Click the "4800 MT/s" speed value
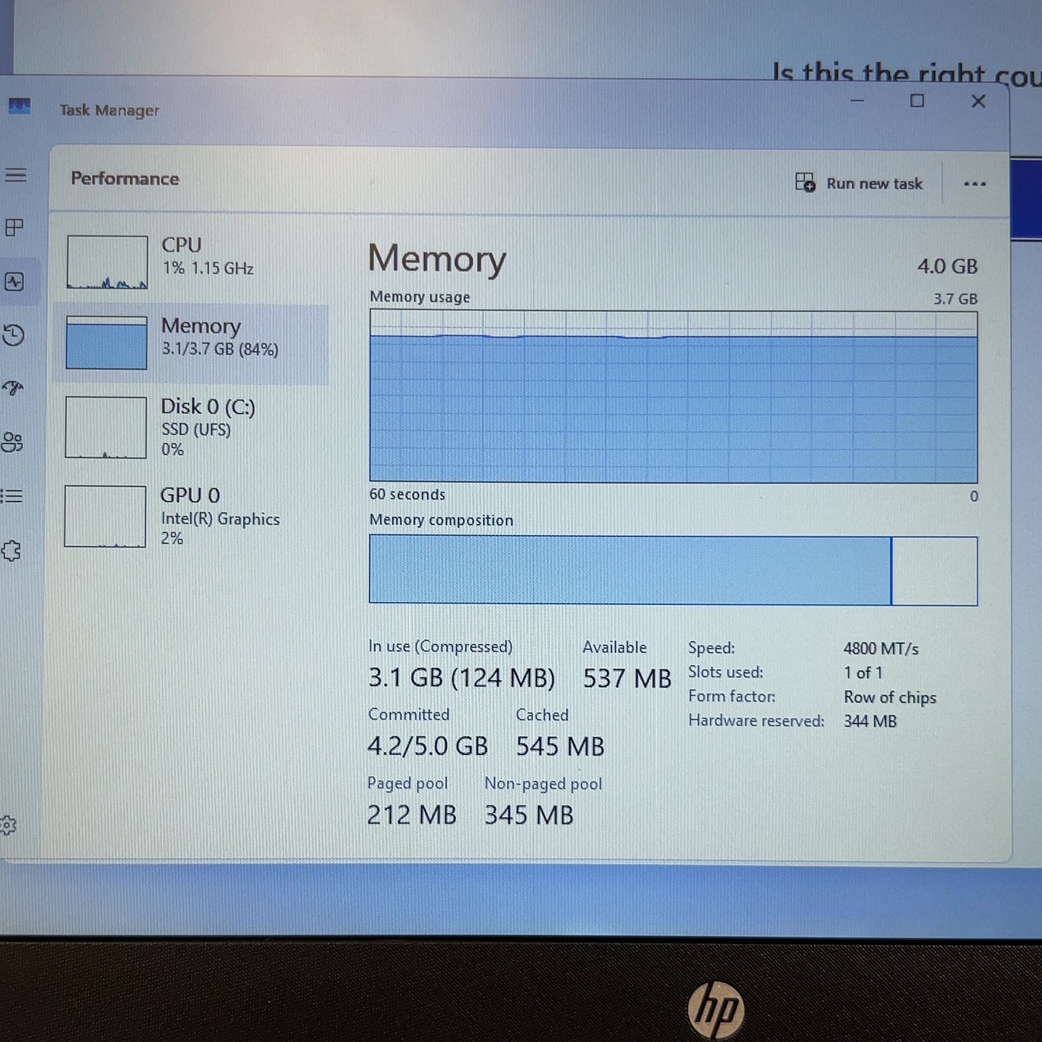This screenshot has height=1042, width=1042. point(881,649)
